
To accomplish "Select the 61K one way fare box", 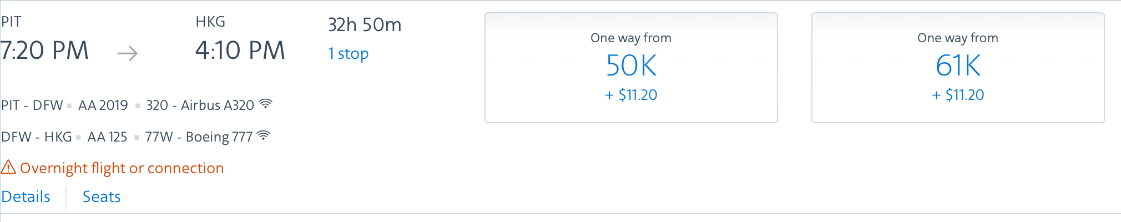I will click(x=958, y=68).
